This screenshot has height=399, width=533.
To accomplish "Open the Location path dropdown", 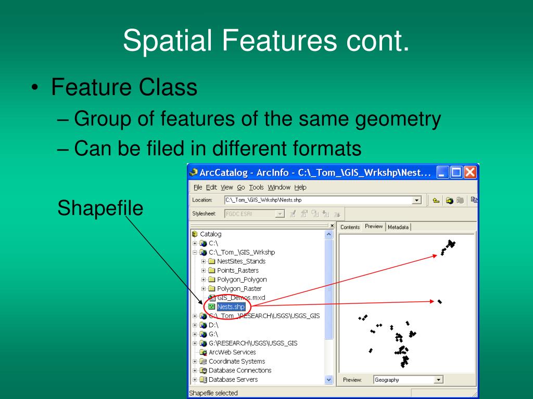I will 417,200.
